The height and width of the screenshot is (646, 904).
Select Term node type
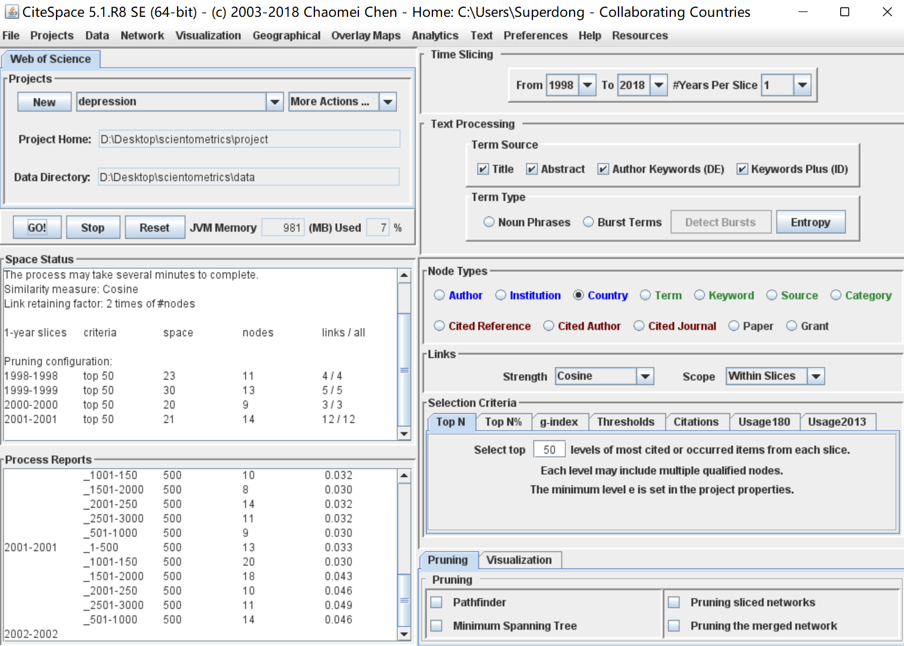coord(645,295)
